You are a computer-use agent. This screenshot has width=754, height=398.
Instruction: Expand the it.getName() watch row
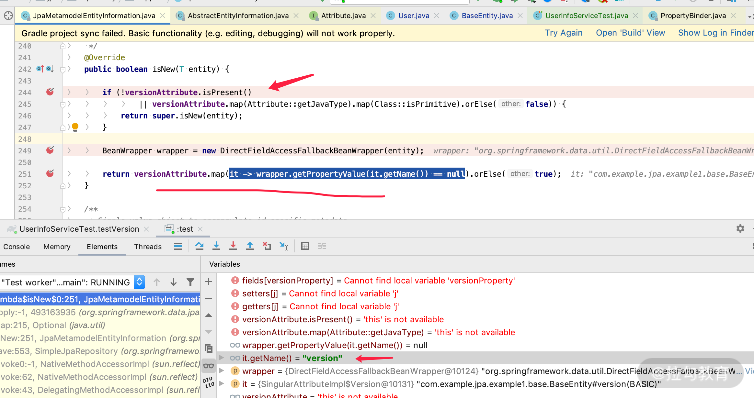coord(222,358)
